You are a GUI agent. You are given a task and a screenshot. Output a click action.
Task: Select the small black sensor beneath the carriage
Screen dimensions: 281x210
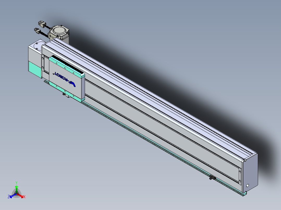coord(64,94)
